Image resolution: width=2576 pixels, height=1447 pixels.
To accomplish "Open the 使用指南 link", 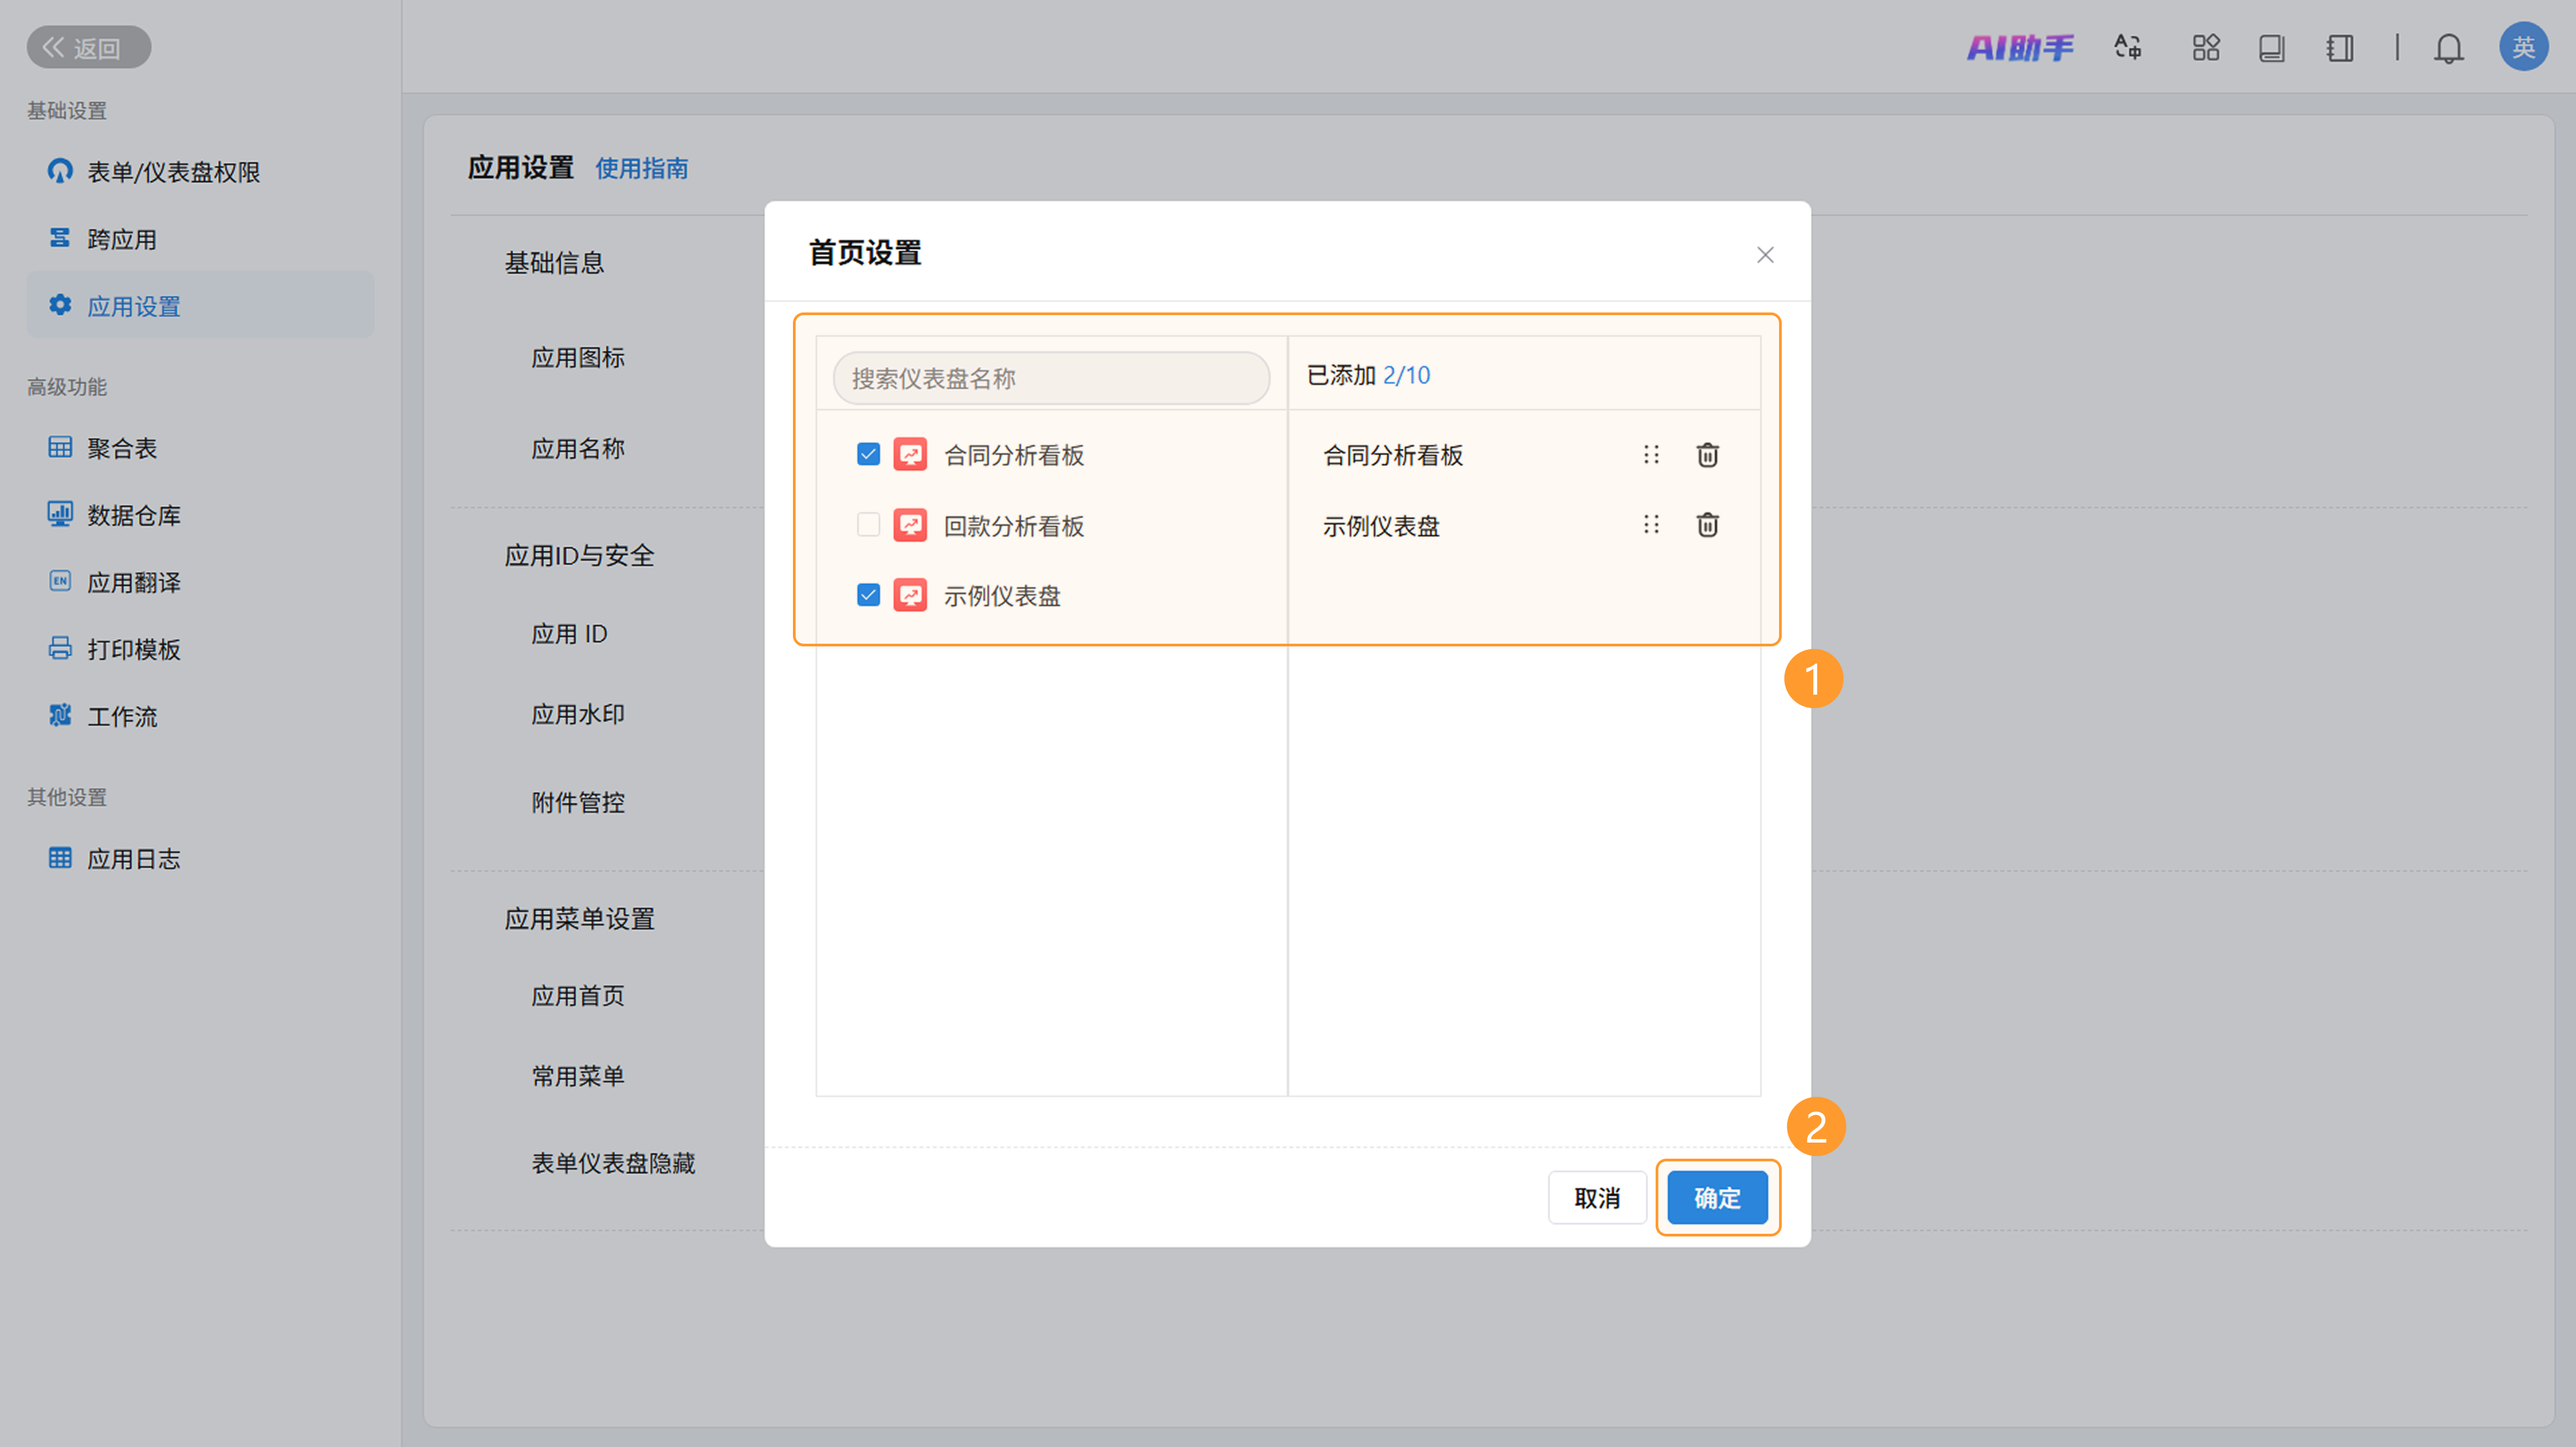I will tap(641, 168).
